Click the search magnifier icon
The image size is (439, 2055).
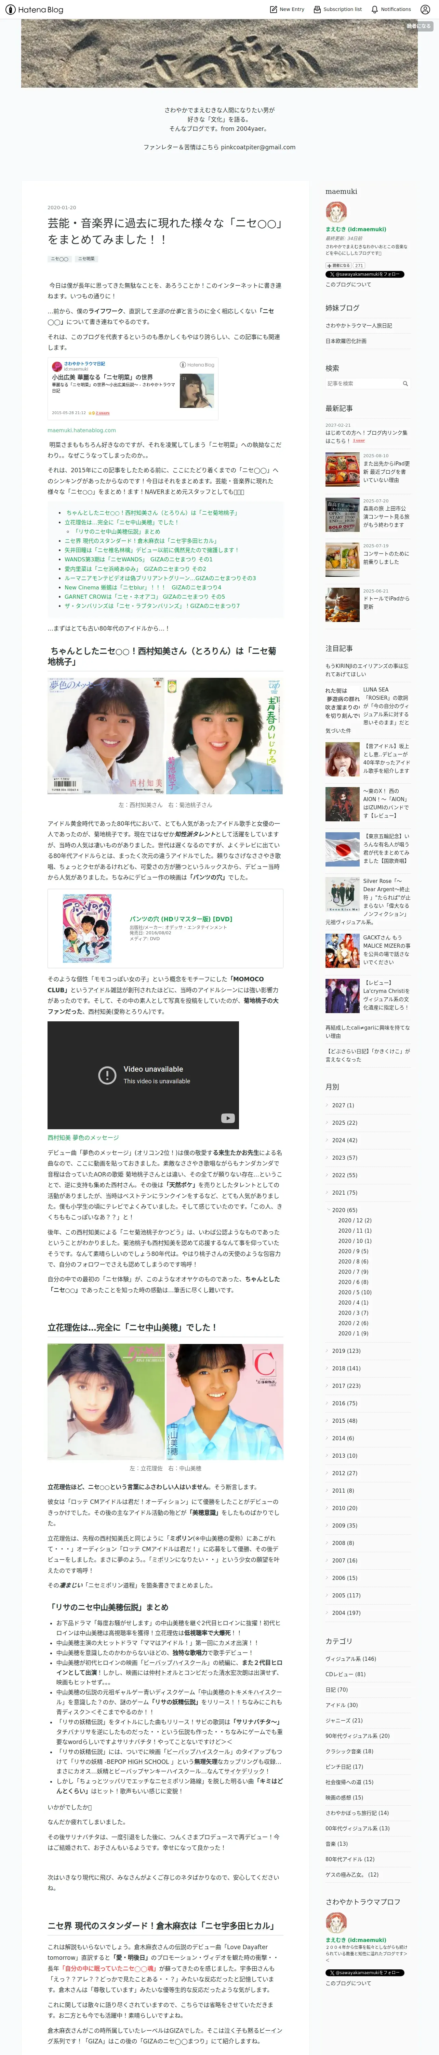pos(405,384)
